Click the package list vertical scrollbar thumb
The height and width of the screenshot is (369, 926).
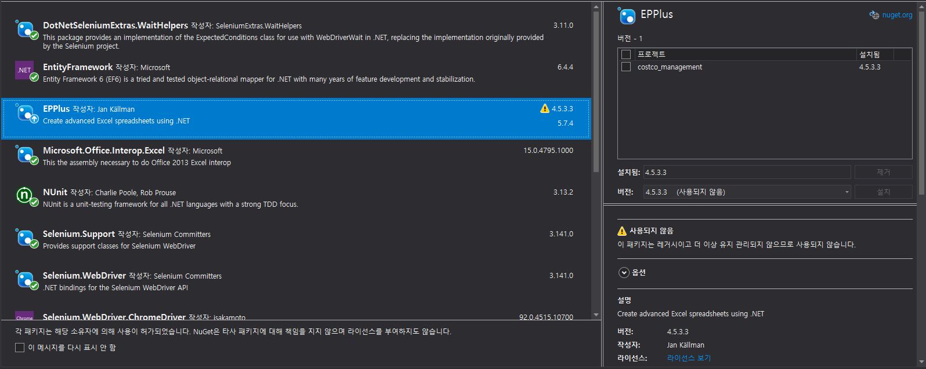[596, 91]
